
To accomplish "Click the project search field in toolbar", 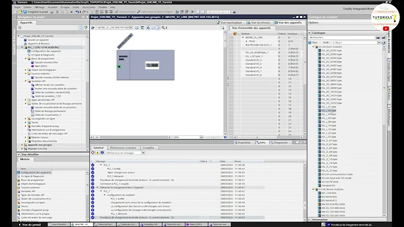I will click(219, 12).
